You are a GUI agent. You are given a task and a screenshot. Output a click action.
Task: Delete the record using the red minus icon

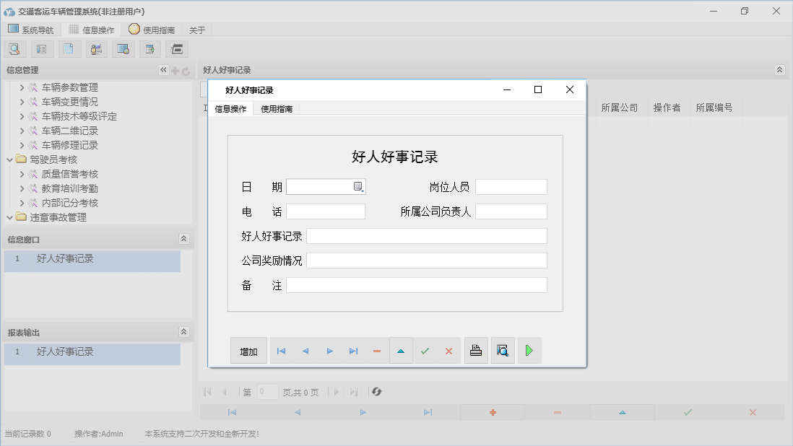tap(376, 350)
